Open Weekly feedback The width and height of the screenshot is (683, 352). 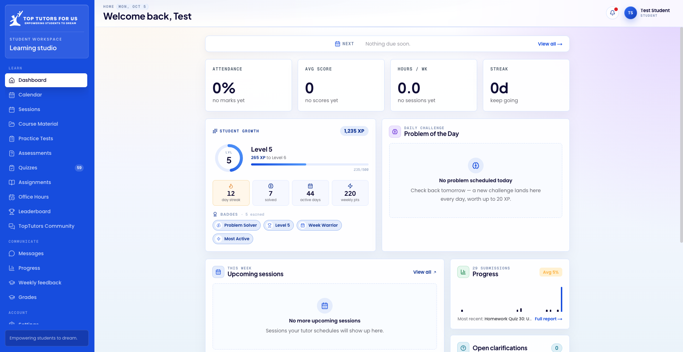click(x=46, y=283)
